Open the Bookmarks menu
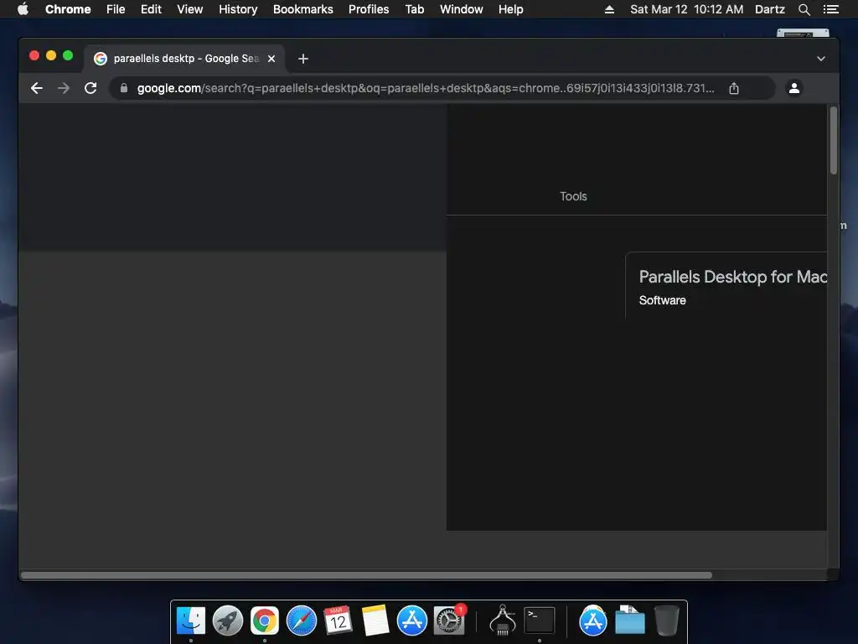 coord(303,9)
